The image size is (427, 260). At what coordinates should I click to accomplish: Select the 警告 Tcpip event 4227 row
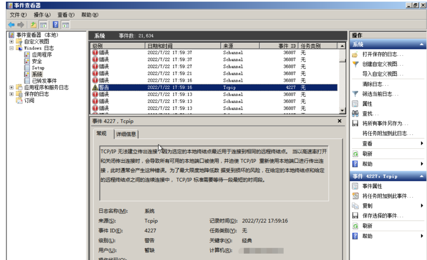point(214,87)
